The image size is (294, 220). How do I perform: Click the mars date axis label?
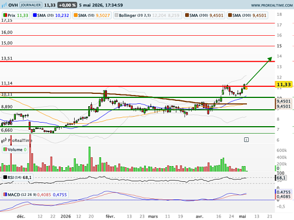point(153,216)
